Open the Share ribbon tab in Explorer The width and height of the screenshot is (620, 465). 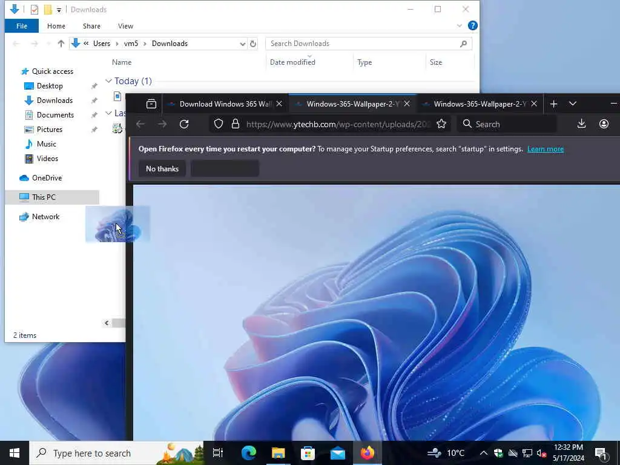coord(91,26)
